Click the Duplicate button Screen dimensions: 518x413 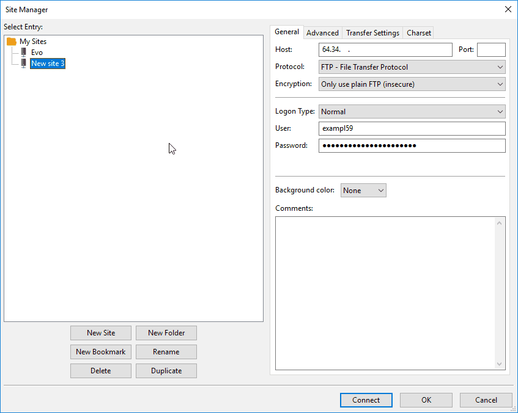(x=166, y=371)
